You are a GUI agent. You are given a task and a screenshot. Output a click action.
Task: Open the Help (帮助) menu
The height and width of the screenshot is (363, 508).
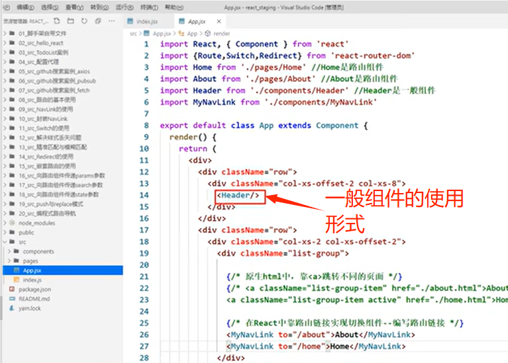tap(174, 7)
